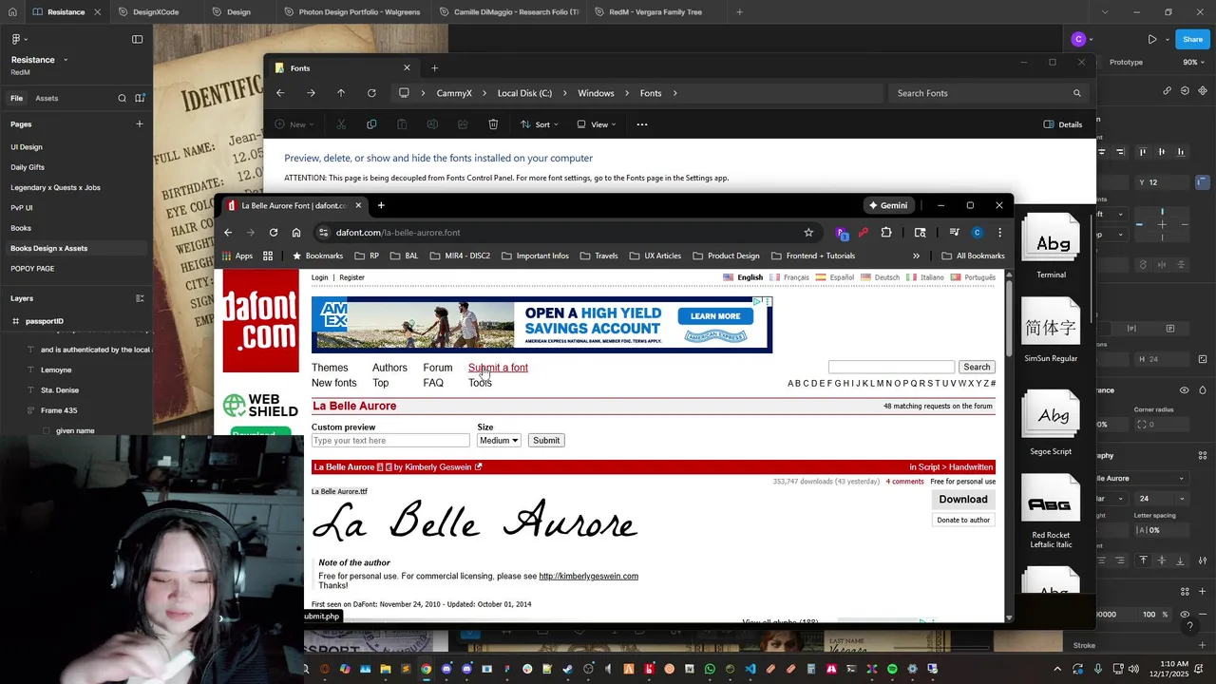Switch to Assets tab in Figma
1216x684 pixels.
(x=47, y=98)
